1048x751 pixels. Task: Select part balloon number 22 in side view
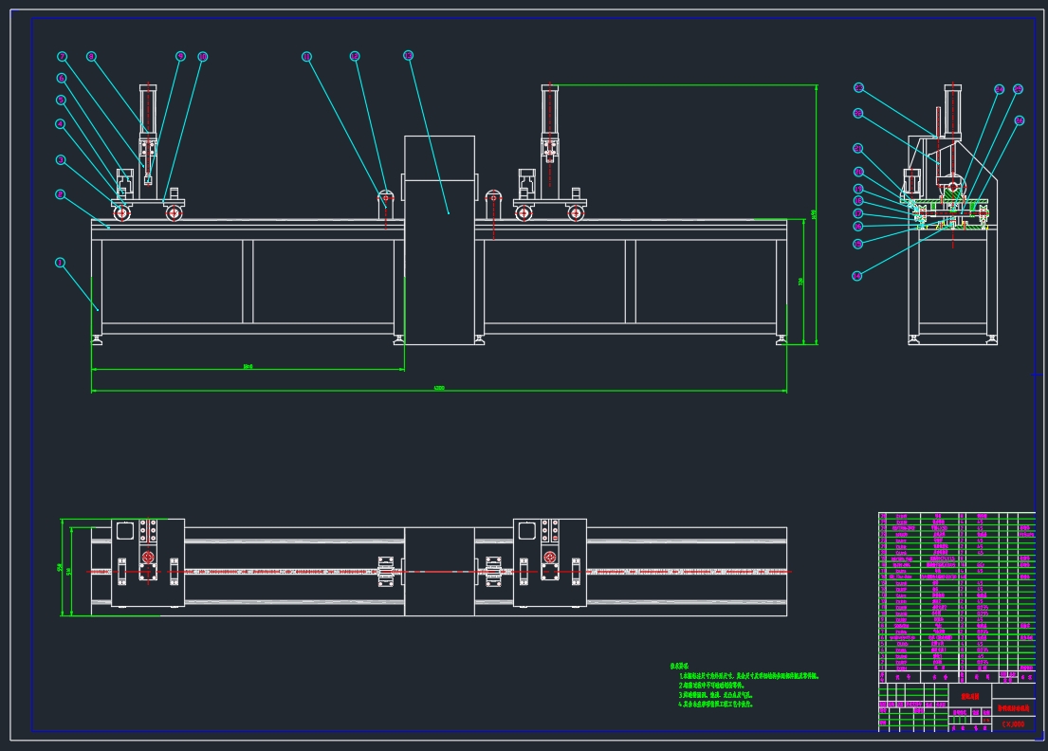[x=858, y=114]
